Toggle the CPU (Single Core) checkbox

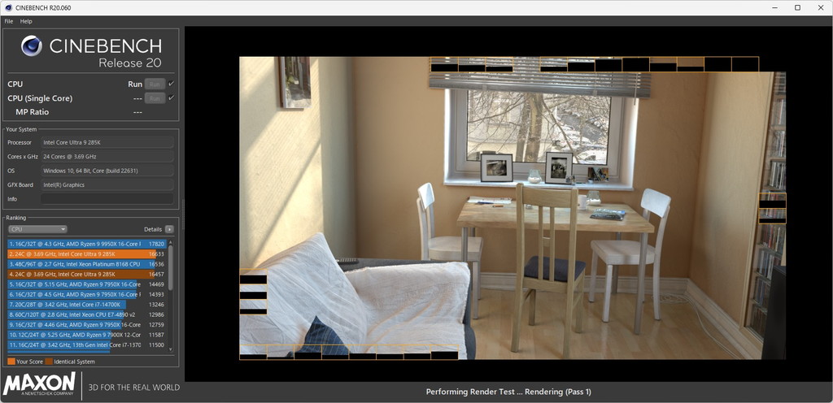click(x=171, y=98)
